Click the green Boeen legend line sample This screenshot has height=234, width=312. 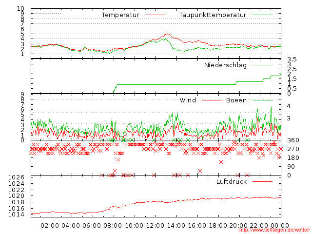[x=262, y=100]
